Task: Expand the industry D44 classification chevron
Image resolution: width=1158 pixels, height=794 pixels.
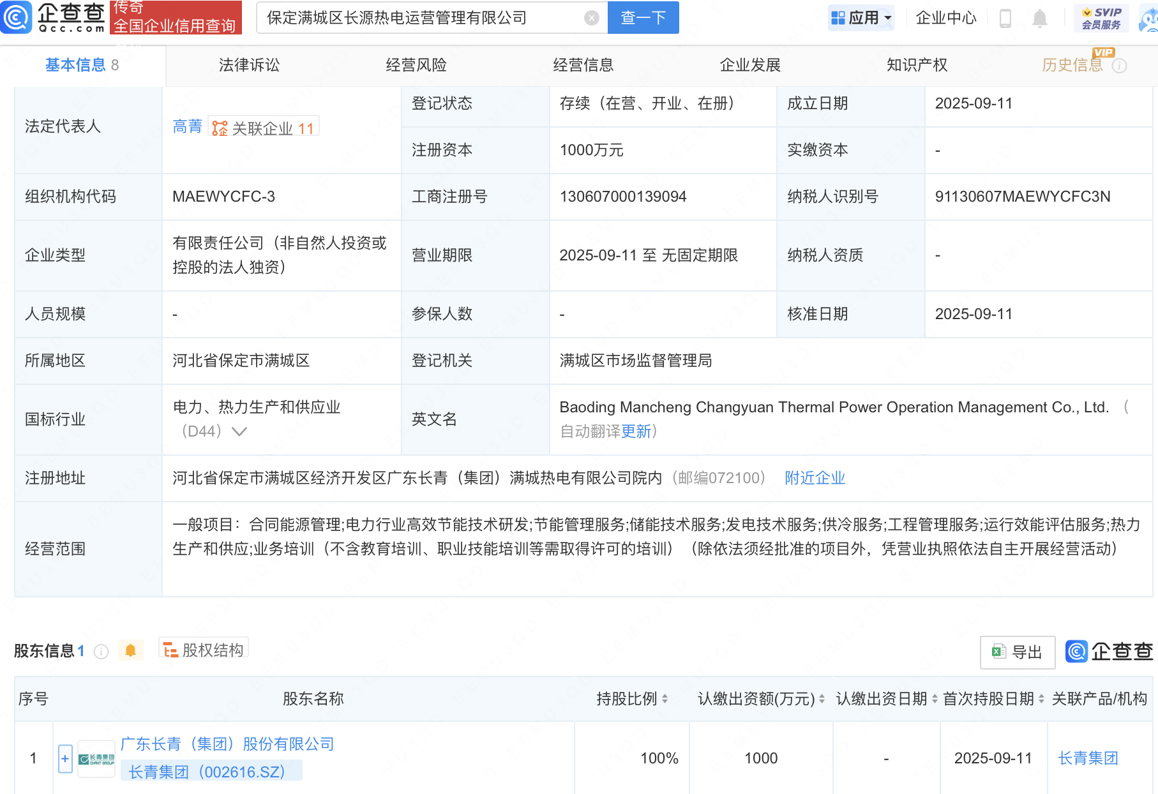Action: click(239, 431)
